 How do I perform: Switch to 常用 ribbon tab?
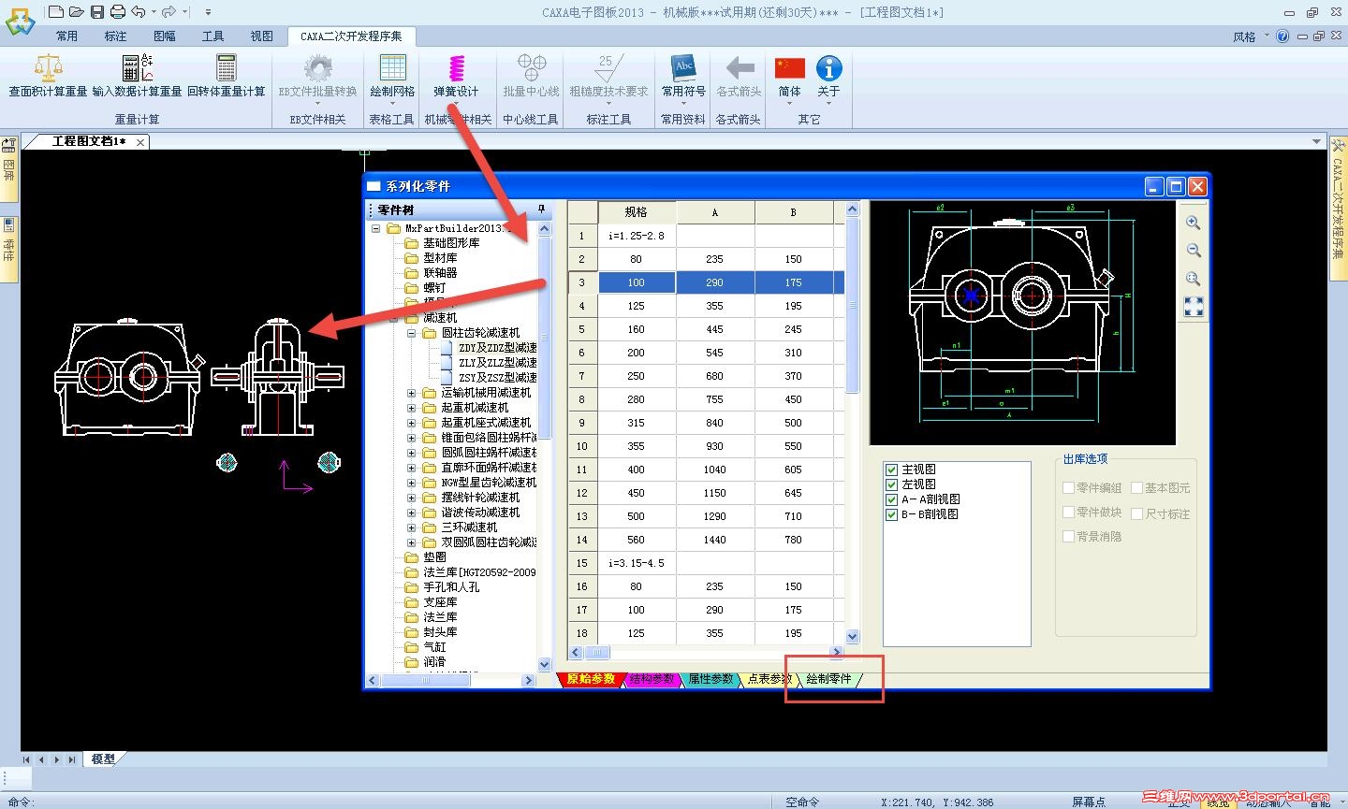(66, 36)
